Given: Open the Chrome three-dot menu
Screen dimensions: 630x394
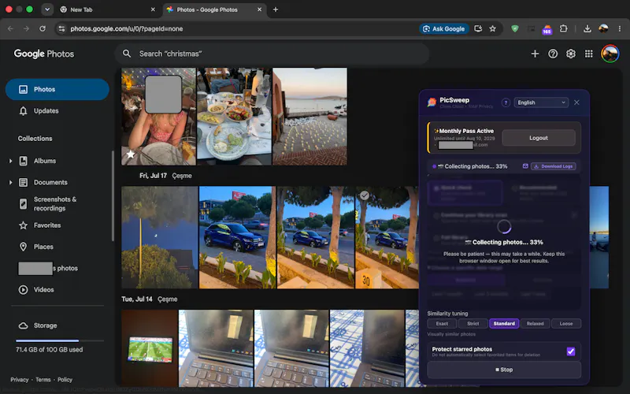Looking at the screenshot, I should (619, 28).
